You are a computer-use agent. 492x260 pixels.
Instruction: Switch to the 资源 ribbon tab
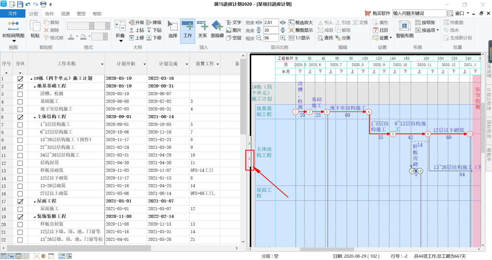pos(65,14)
